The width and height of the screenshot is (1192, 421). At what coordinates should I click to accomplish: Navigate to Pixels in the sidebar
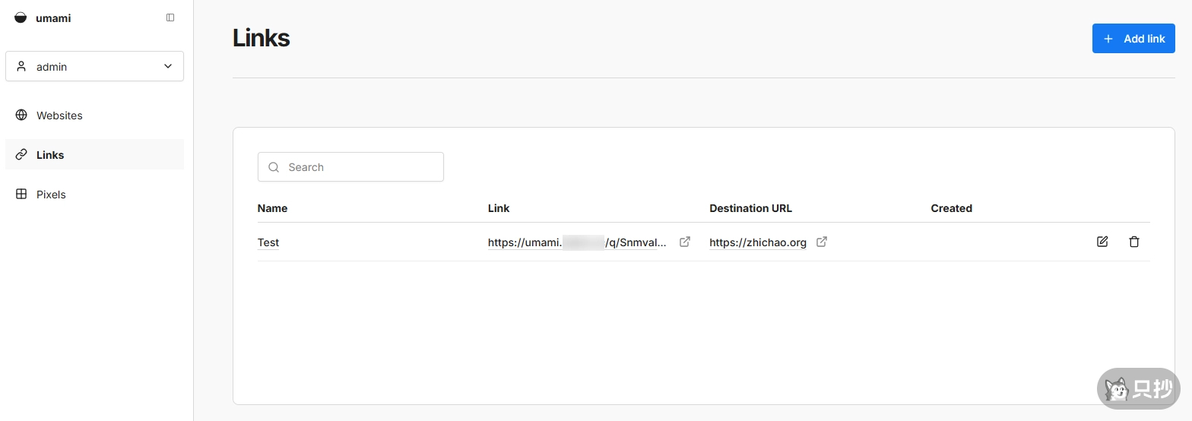point(51,195)
